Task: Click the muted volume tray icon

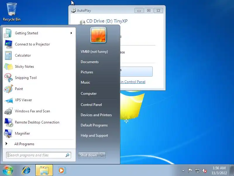Action: pyautogui.click(x=204, y=170)
